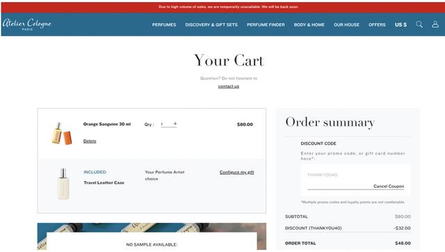
Task: Open the US $ currency selector
Action: [x=400, y=25]
